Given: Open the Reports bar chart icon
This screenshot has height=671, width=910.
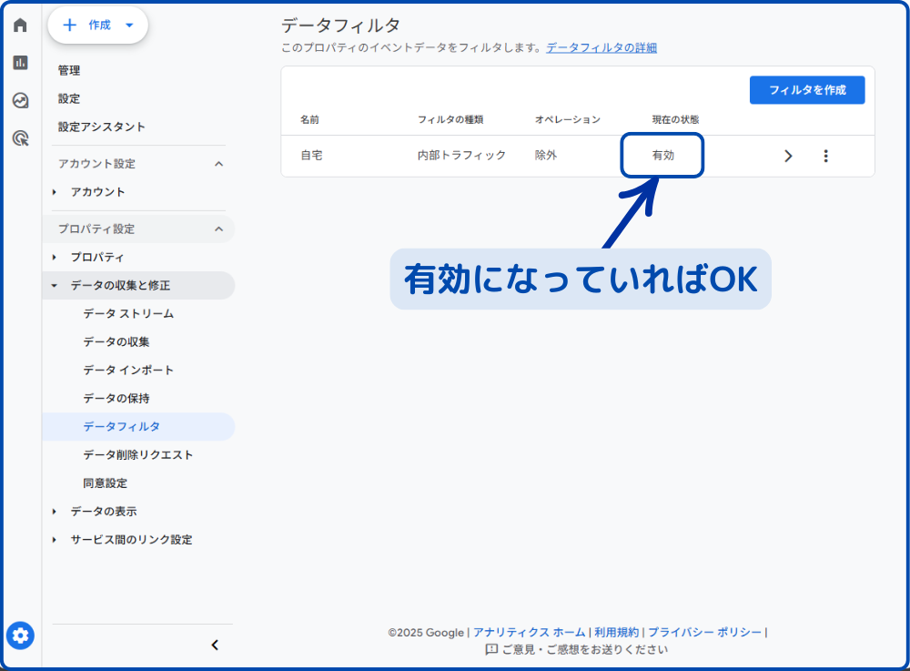Looking at the screenshot, I should tap(20, 63).
